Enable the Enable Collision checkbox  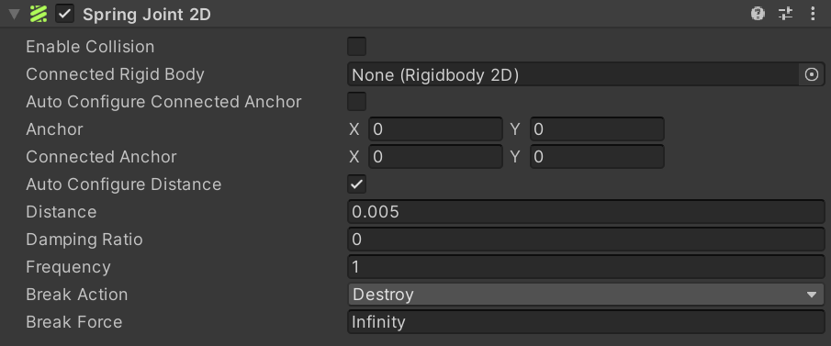(356, 47)
